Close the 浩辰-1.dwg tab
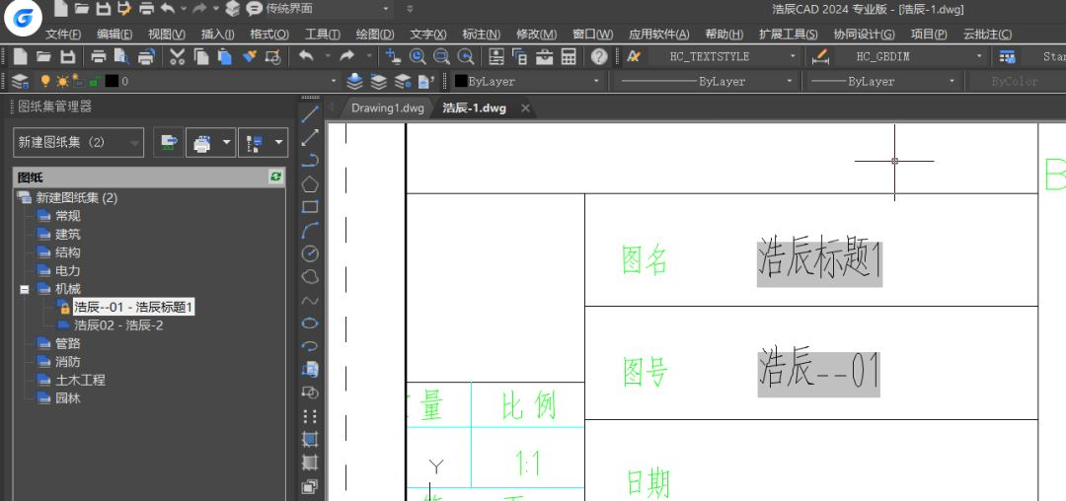This screenshot has width=1066, height=501. (525, 107)
